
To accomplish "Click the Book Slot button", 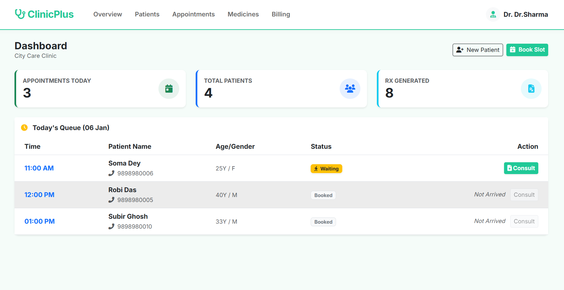I will (x=527, y=50).
